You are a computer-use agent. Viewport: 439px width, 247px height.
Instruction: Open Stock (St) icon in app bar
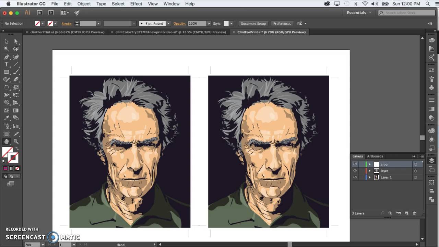pyautogui.click(x=51, y=13)
